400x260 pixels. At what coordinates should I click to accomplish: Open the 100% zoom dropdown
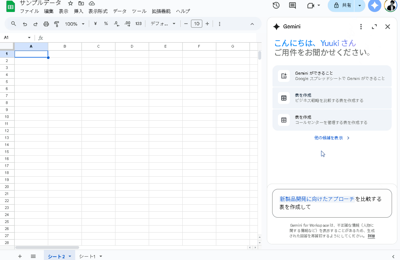click(74, 24)
